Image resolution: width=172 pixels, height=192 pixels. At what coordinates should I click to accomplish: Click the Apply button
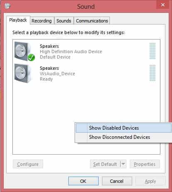(150, 181)
